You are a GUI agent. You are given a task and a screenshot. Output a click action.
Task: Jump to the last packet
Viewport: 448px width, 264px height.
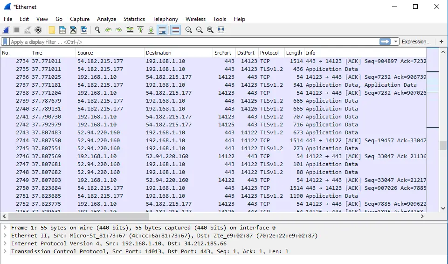151,30
